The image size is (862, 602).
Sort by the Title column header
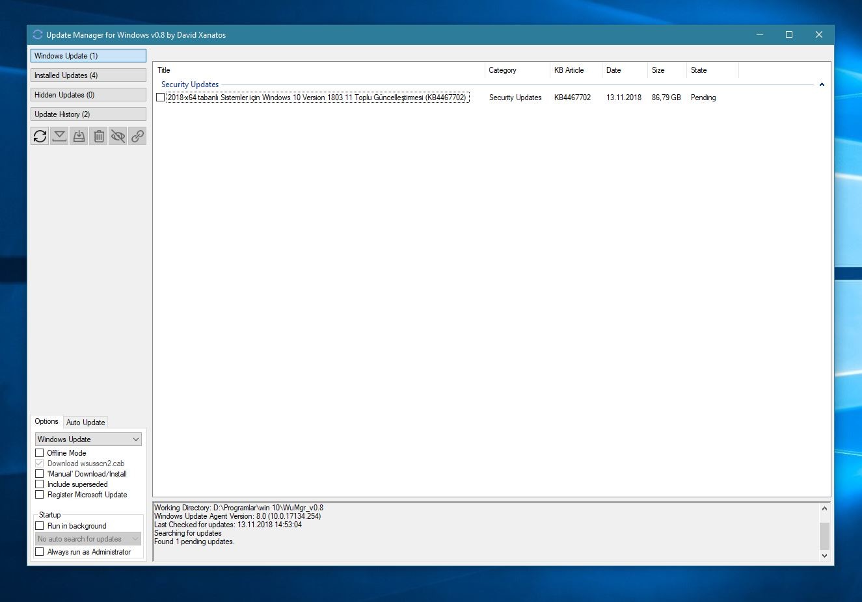pyautogui.click(x=319, y=70)
